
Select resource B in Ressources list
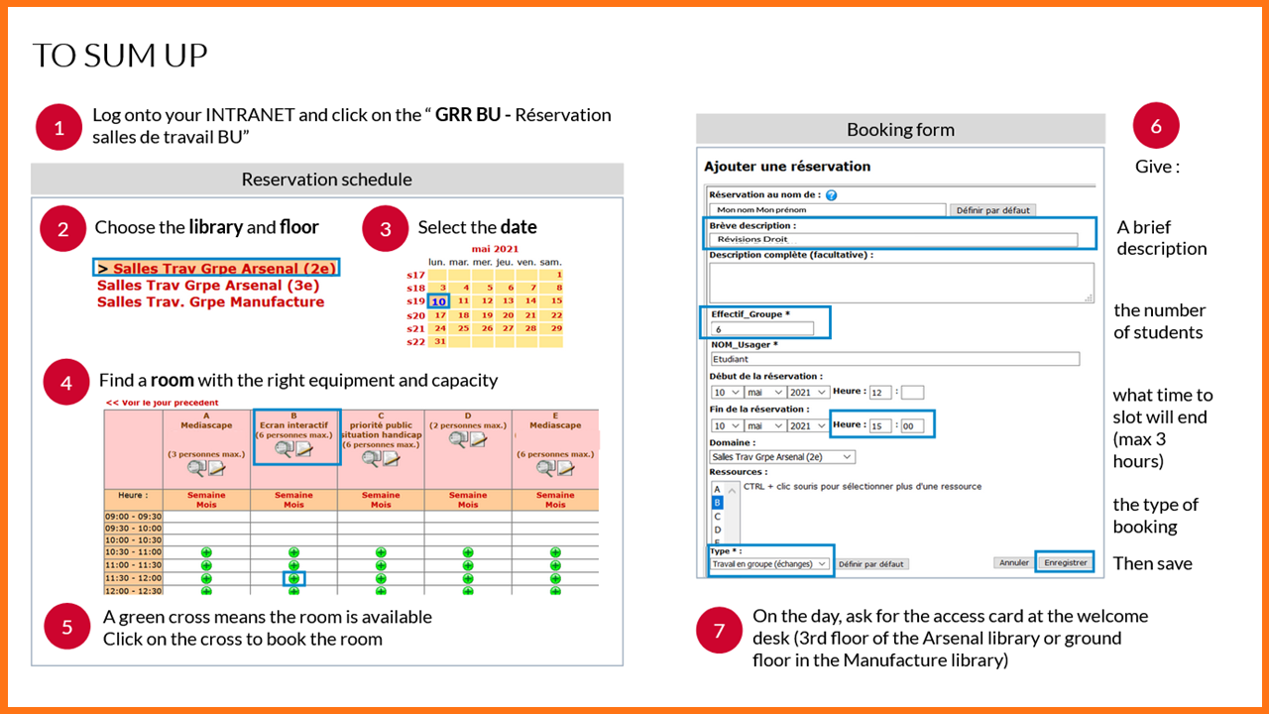(x=718, y=503)
